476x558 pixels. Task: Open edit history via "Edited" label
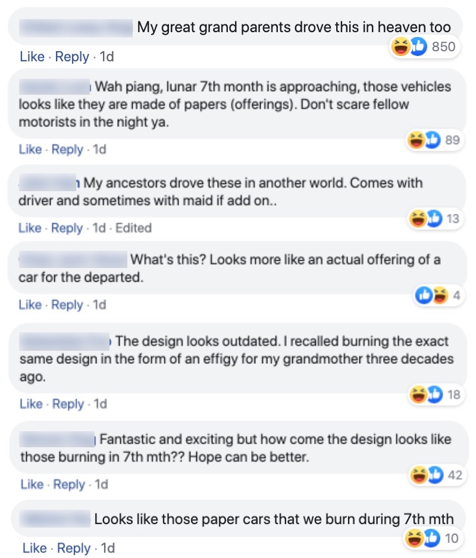(x=133, y=228)
